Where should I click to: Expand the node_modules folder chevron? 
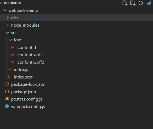point(8,25)
